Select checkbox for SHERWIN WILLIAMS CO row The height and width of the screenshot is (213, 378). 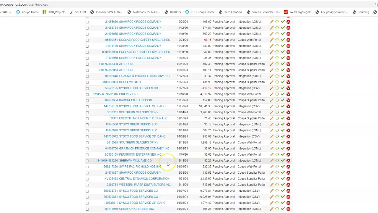tap(87, 161)
